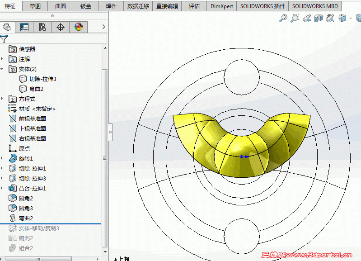Viewport: 361px width, 261px height.
Task: Select the 圆角2 fillet feature
Action: coord(26,198)
